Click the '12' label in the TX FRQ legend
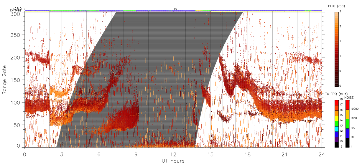 click(x=341, y=131)
